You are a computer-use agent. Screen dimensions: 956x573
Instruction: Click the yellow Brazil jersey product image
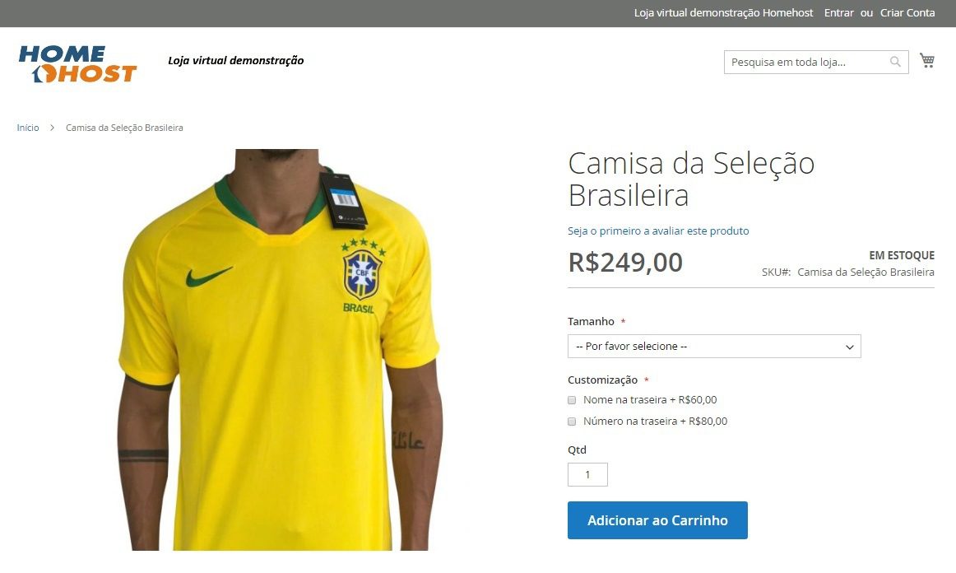[279, 350]
